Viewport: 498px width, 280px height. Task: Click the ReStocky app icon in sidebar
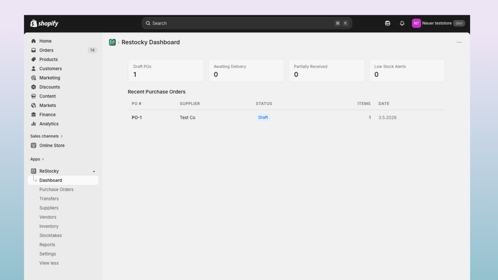click(34, 171)
